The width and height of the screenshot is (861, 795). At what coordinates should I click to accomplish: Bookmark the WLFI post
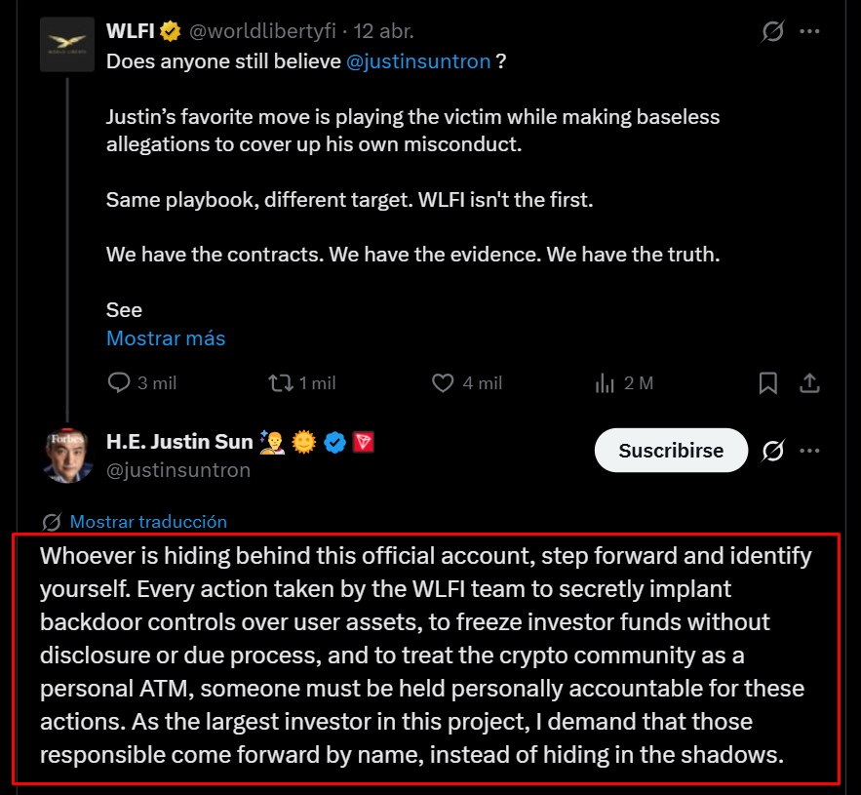[767, 383]
